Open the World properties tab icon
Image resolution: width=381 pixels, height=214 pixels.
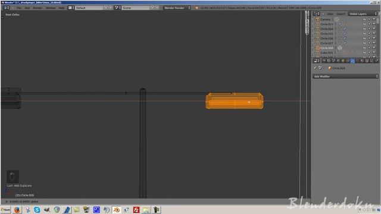point(338,61)
